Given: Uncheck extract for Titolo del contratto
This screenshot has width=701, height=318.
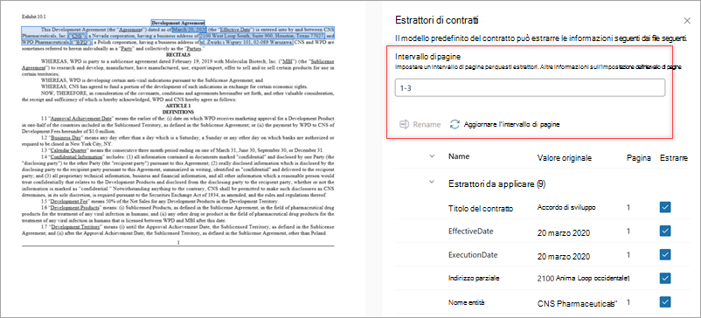Looking at the screenshot, I should (x=665, y=207).
